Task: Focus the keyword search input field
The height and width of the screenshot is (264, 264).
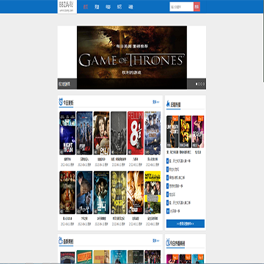Action: 182,7
